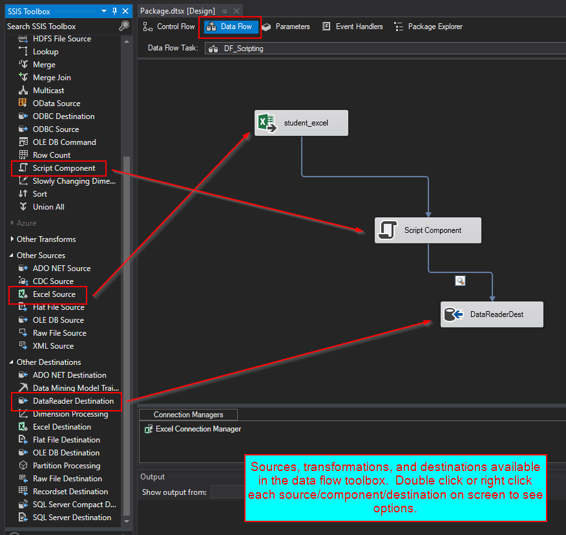The image size is (566, 535).
Task: Click the Partition Processing icon
Action: (23, 465)
